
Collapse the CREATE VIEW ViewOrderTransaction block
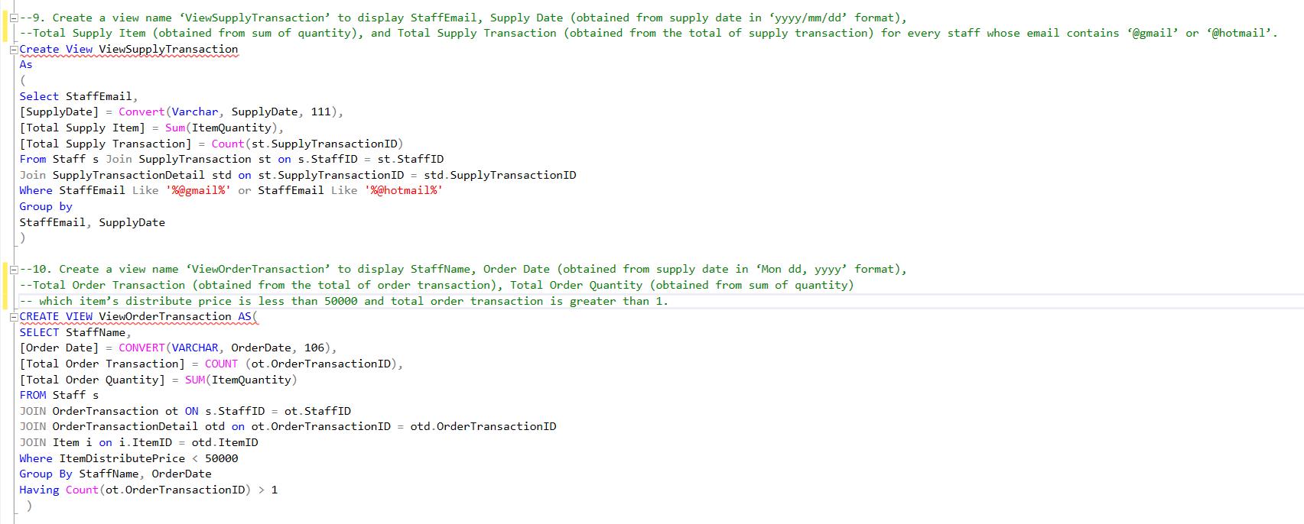[x=13, y=316]
